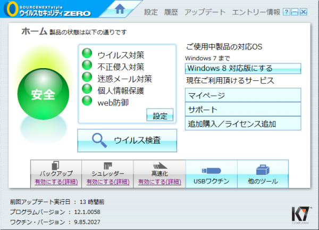Click the USB drive icon

(212, 171)
